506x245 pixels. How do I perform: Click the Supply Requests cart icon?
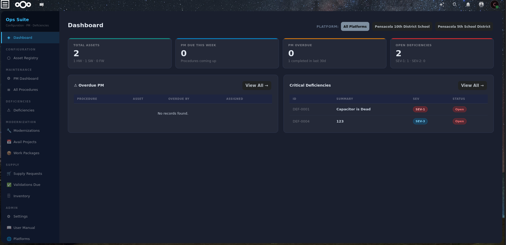[9, 174]
